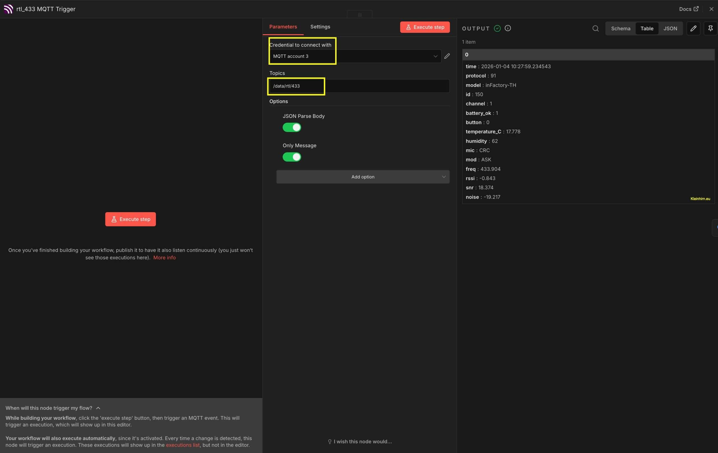The image size is (718, 453).
Task: Click the edit credential pencil icon
Action: pos(447,56)
